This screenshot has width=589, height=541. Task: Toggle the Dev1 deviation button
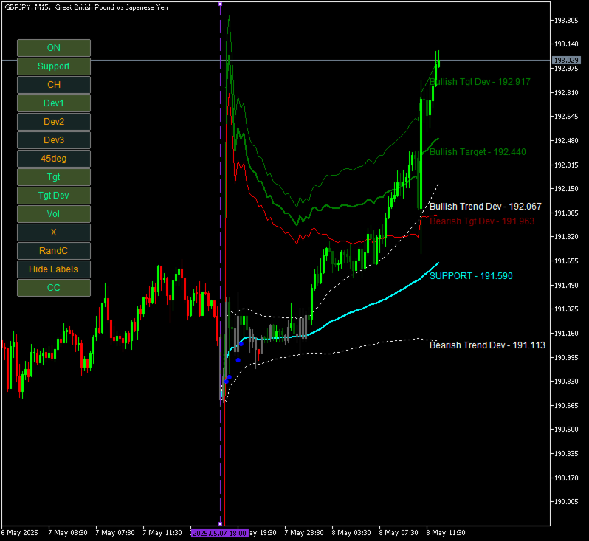[x=54, y=103]
